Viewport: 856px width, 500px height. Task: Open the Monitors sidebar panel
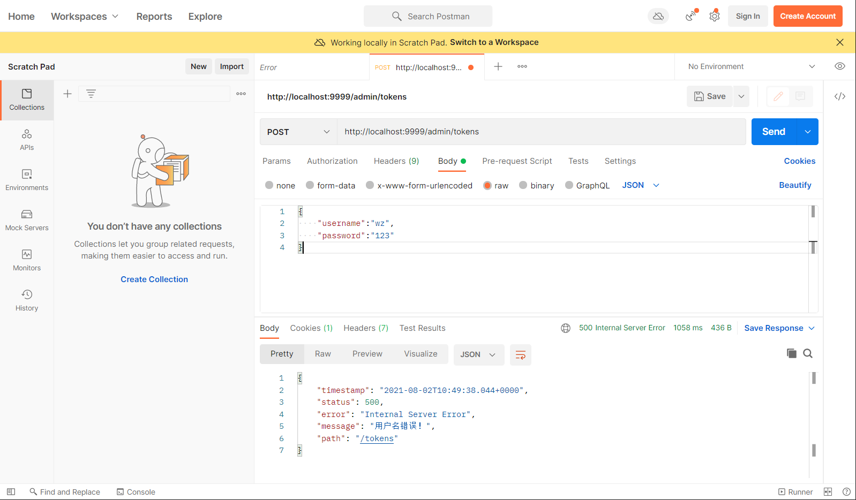click(x=27, y=260)
